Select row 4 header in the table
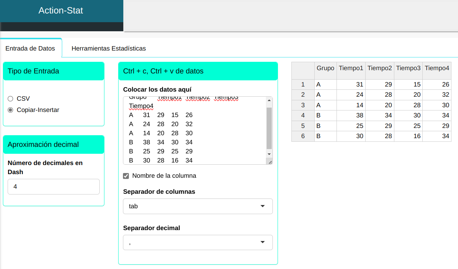 [303, 116]
